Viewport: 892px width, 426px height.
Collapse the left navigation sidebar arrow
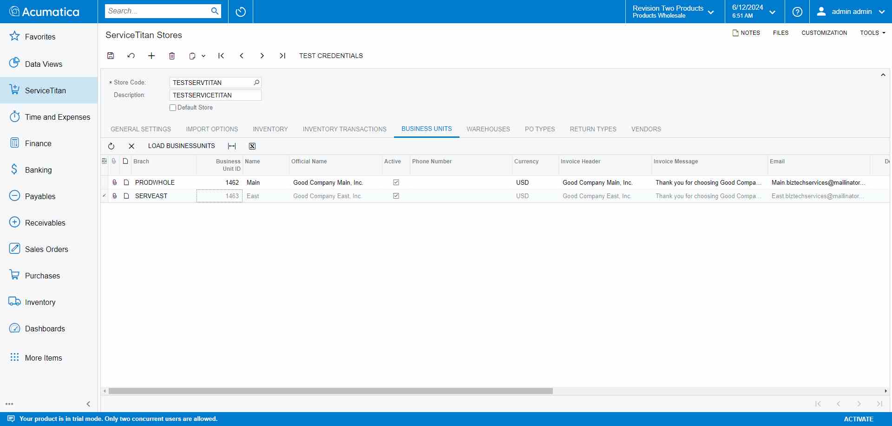pyautogui.click(x=88, y=404)
